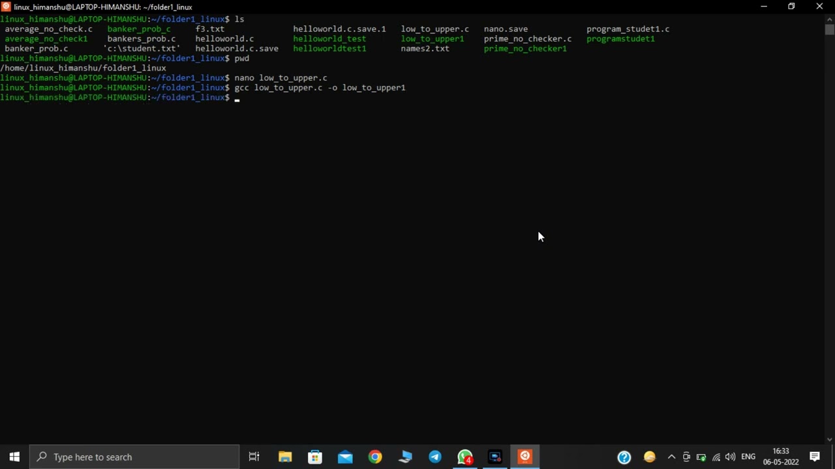Launch Microsoft Store from the taskbar
This screenshot has width=835, height=469.
point(315,457)
